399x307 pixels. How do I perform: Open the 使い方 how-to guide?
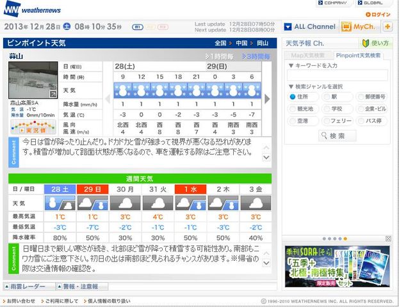click(376, 43)
